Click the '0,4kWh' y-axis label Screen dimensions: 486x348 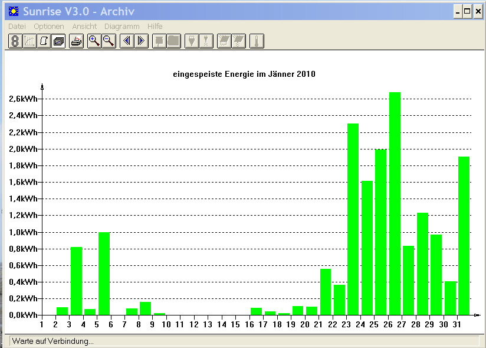[x=23, y=282]
